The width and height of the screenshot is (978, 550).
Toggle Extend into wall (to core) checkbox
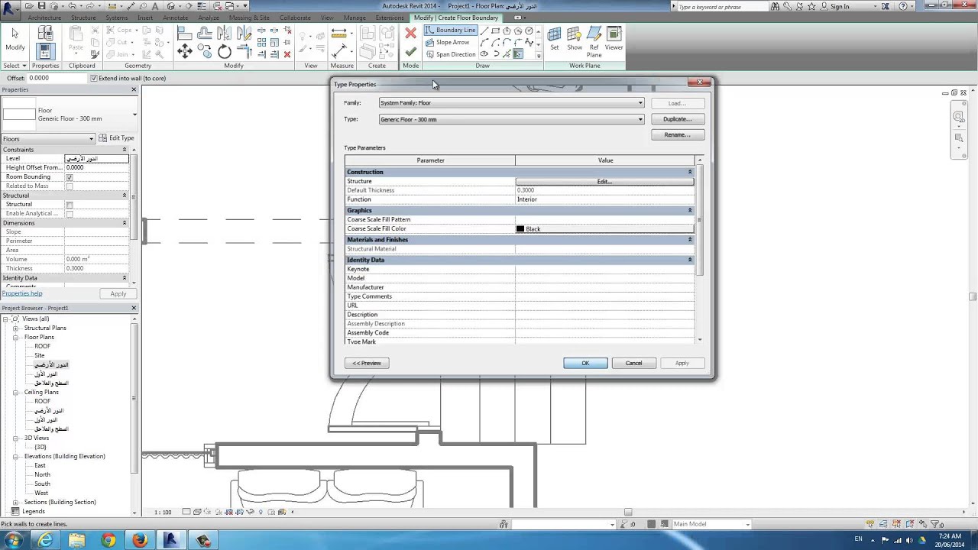click(x=94, y=78)
